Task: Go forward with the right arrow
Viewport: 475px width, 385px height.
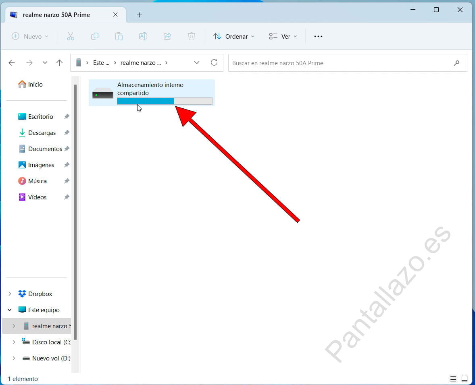Action: (29, 63)
